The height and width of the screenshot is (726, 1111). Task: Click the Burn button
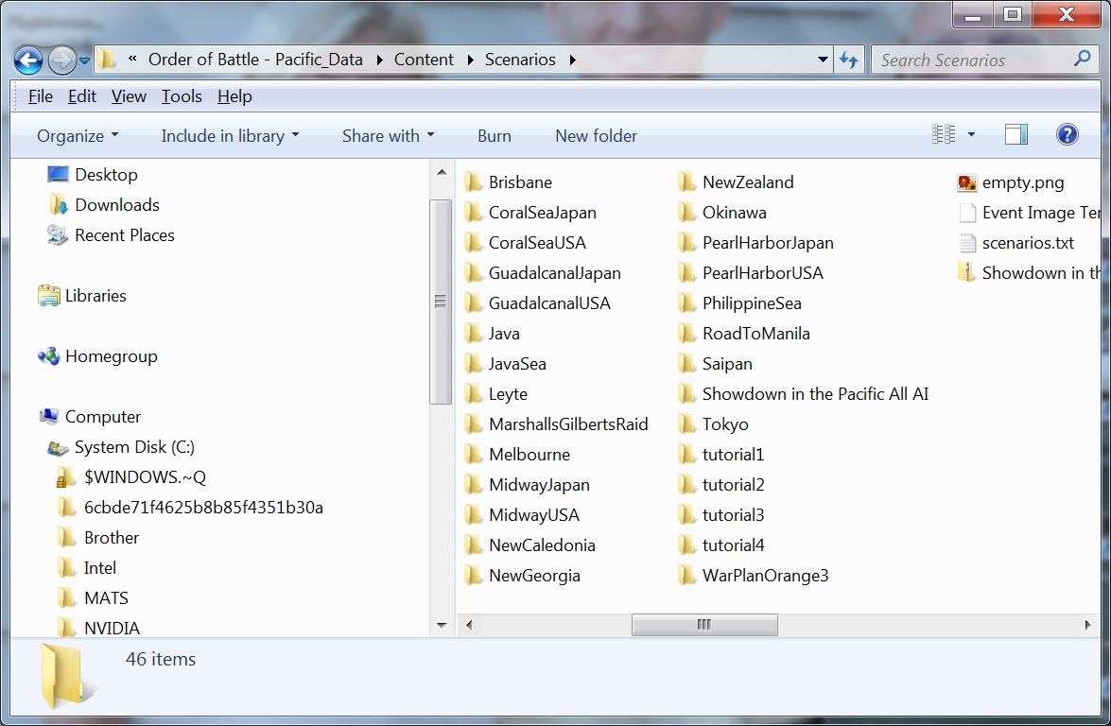494,136
